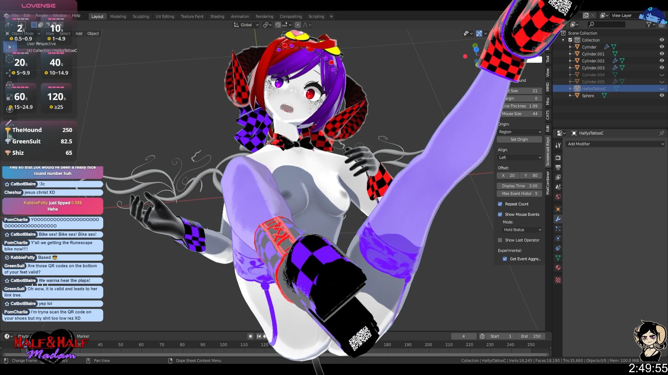This screenshot has width=668, height=375.
Task: Open the Add menu in viewport header
Action: (x=79, y=33)
